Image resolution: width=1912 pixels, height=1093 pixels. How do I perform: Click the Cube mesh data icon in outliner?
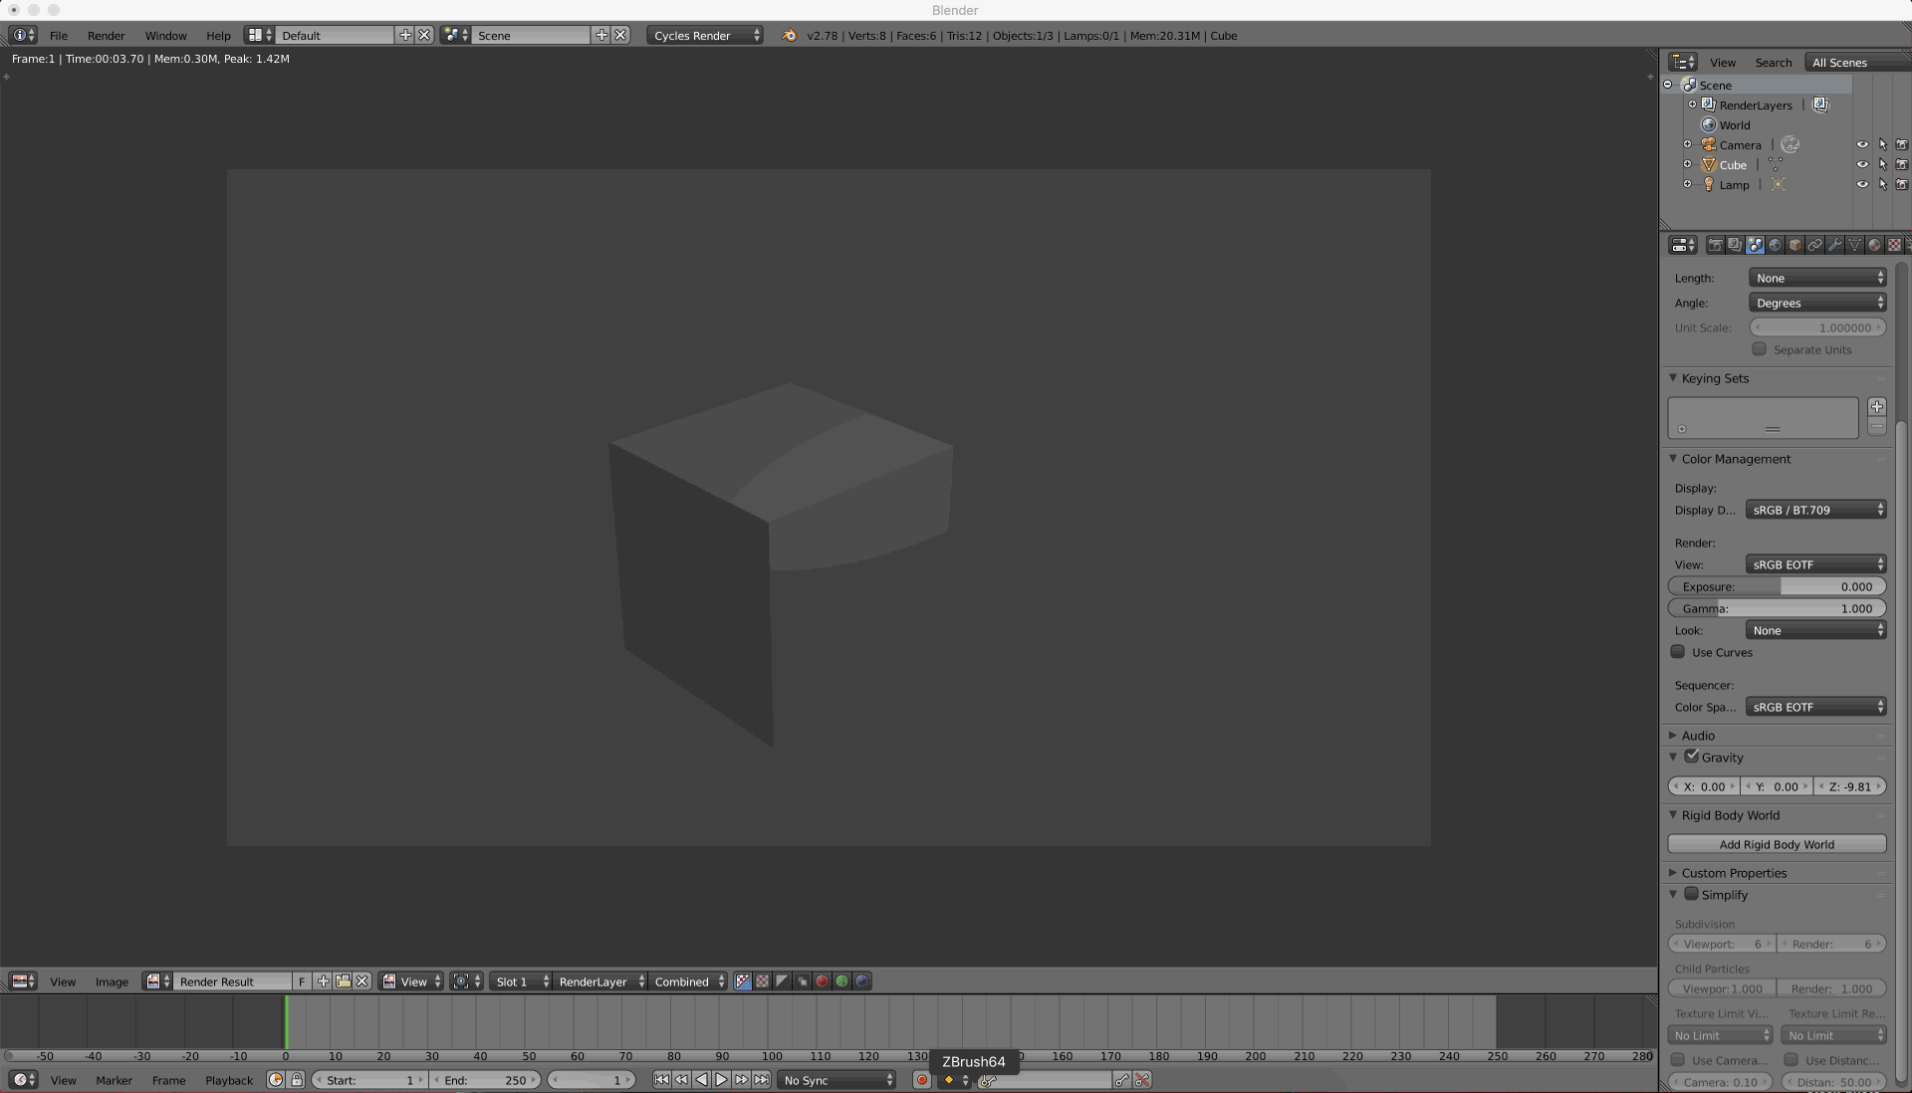point(1776,164)
